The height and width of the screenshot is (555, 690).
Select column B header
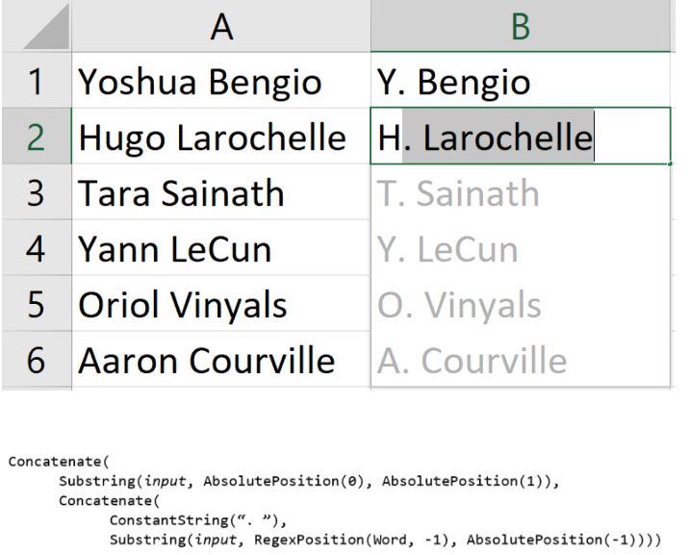click(521, 26)
